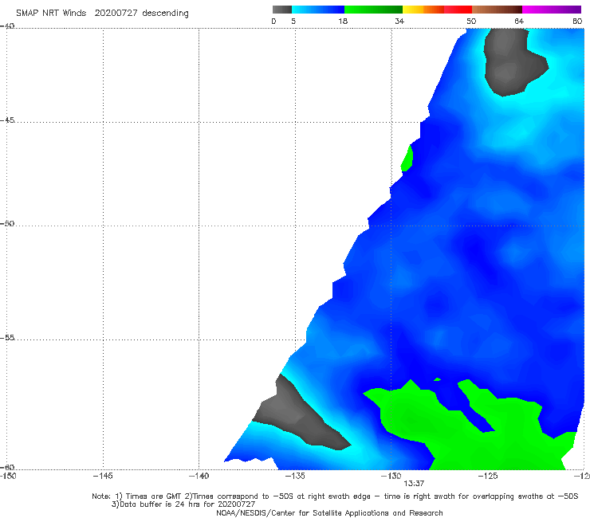Image resolution: width=590 pixels, height=518 pixels.
Task: Click the colorbar label '64'
Action: 519,21
